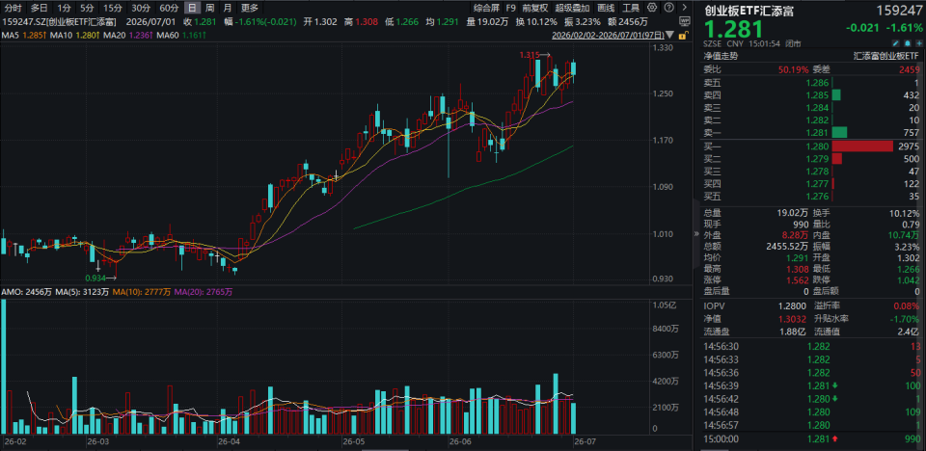Switch to 60分 period tab
Viewport: 926px width, 451px height.
pos(169,8)
